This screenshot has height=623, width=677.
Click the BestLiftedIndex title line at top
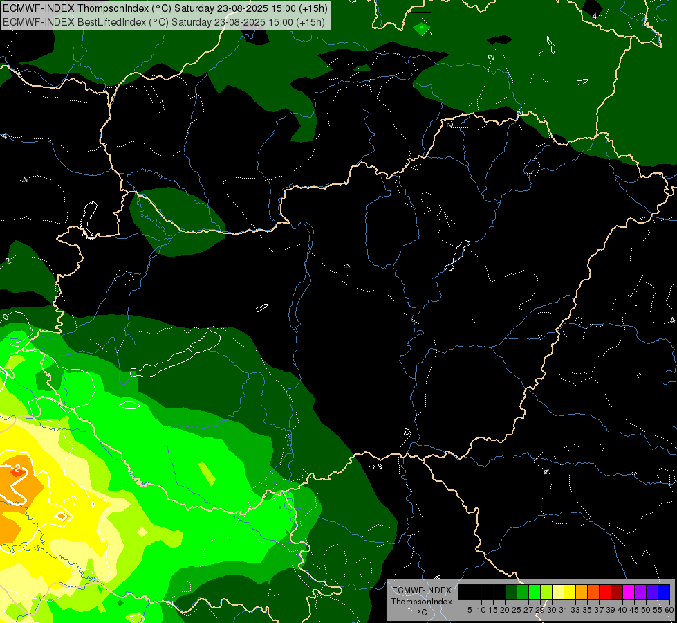[164, 21]
